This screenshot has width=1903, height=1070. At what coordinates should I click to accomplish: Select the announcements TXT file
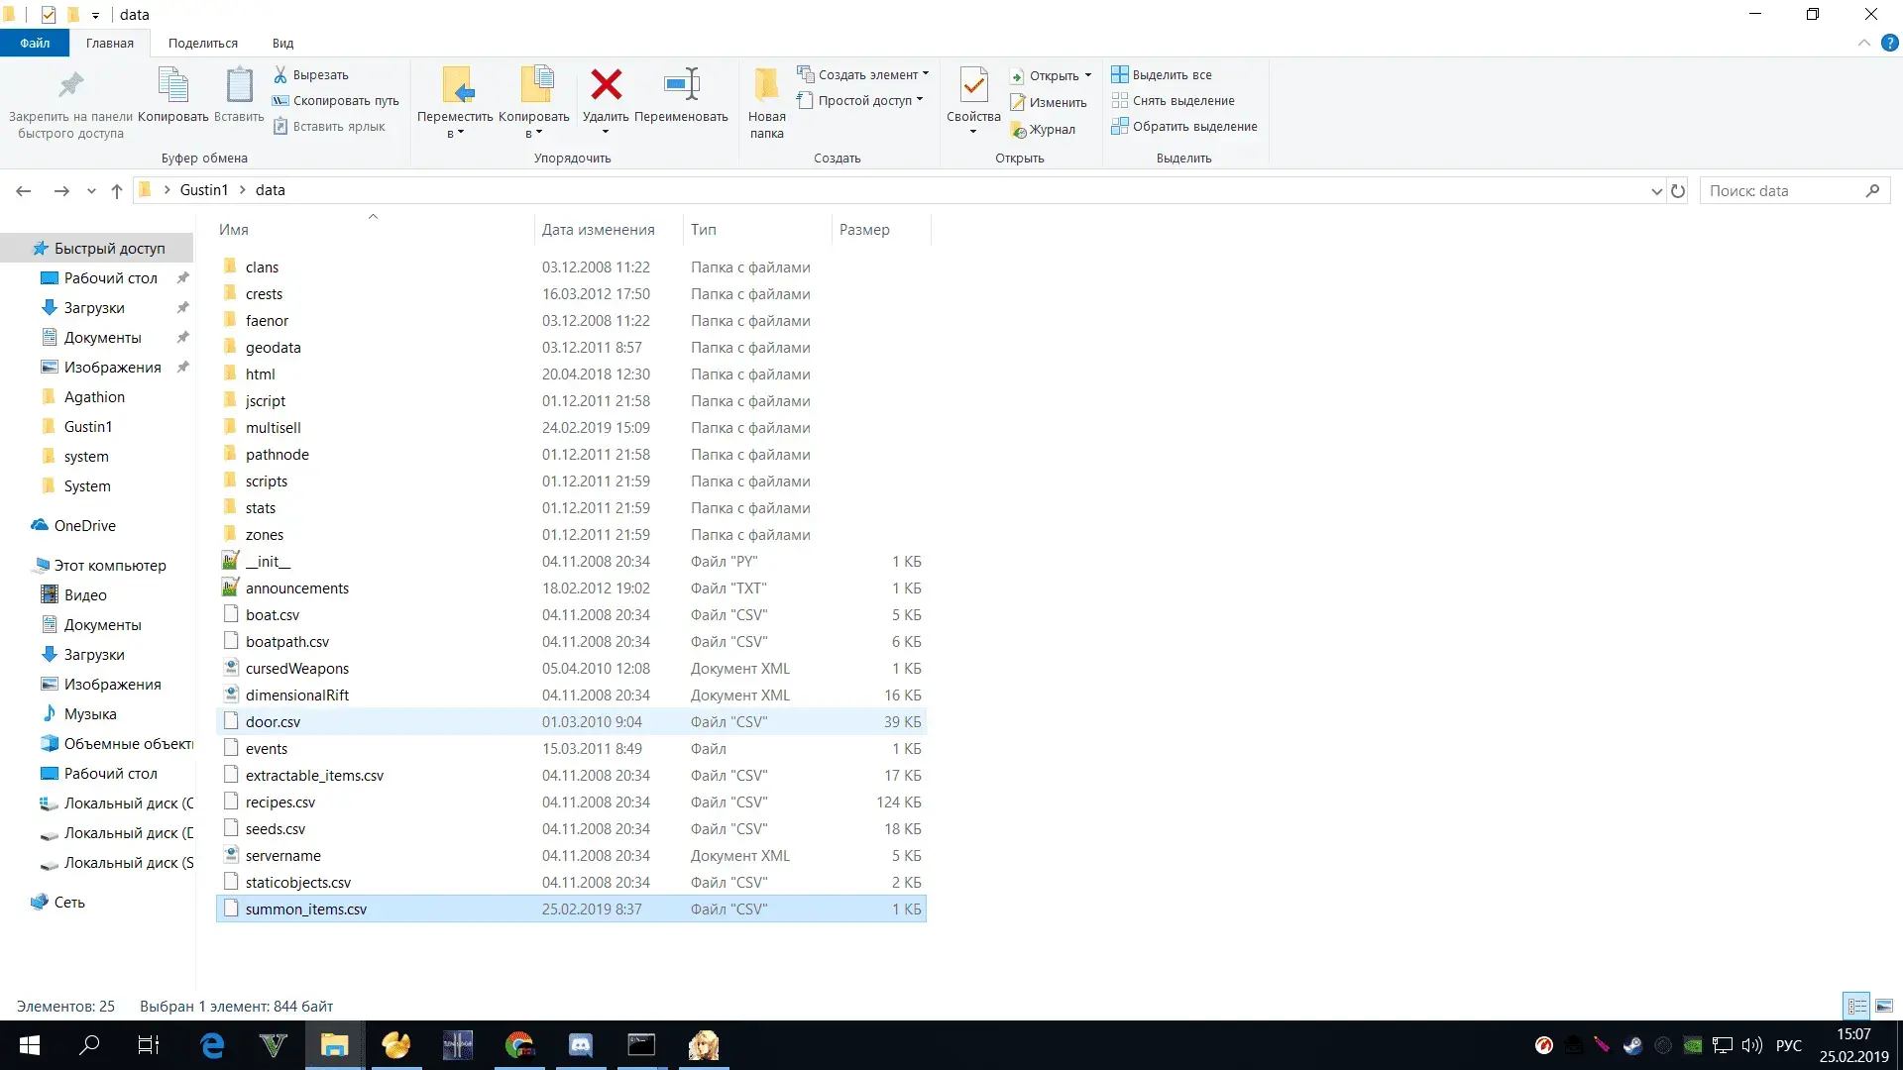(570, 588)
